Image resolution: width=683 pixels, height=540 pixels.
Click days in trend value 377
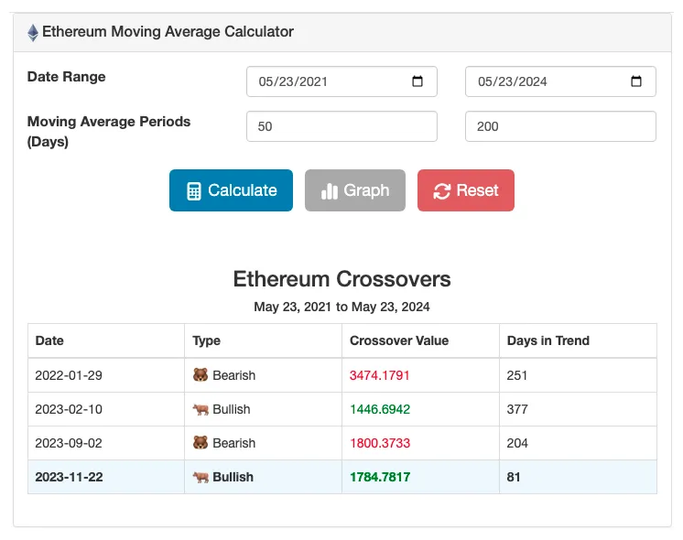tap(517, 409)
